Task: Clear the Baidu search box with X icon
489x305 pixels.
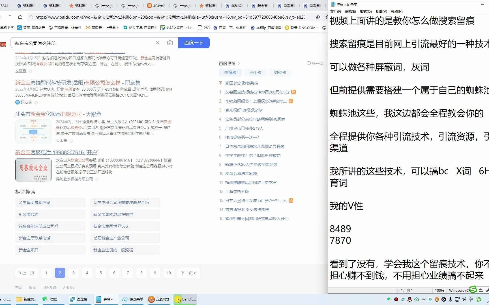Action: pyautogui.click(x=158, y=43)
